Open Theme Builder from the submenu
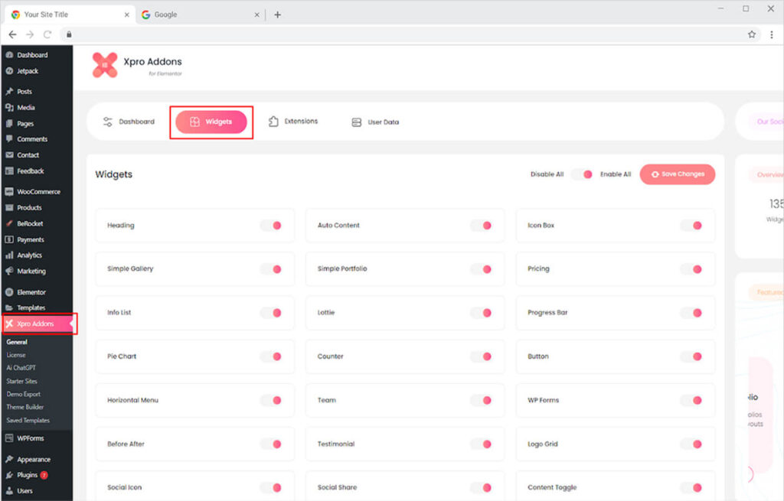 pyautogui.click(x=25, y=407)
